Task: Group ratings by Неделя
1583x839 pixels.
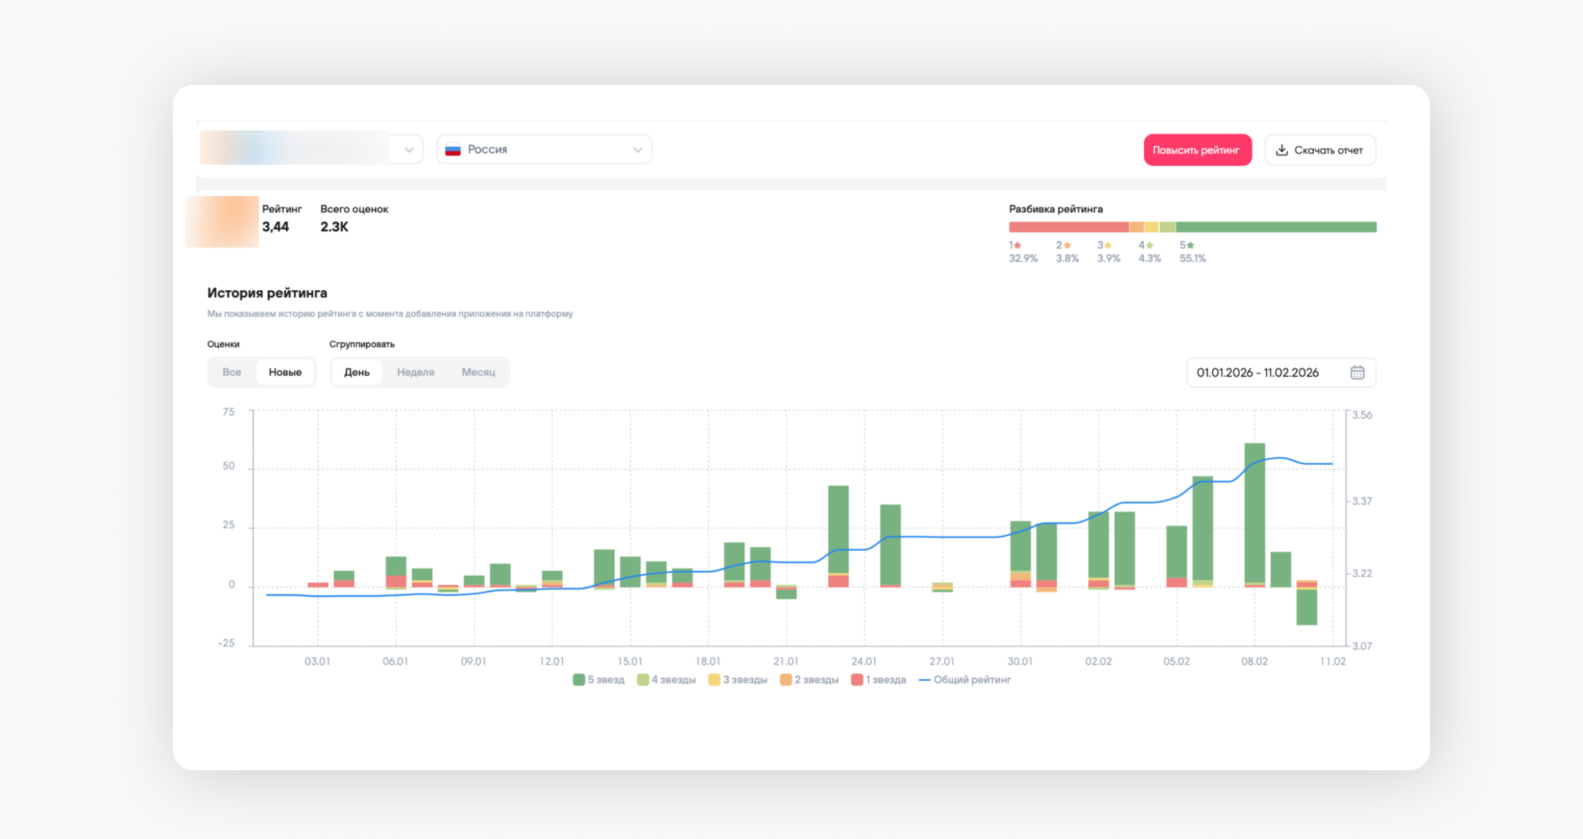Action: (x=415, y=372)
